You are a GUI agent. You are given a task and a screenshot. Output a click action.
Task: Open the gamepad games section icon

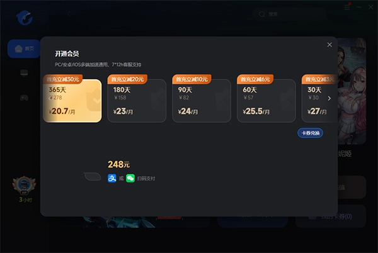[24, 98]
